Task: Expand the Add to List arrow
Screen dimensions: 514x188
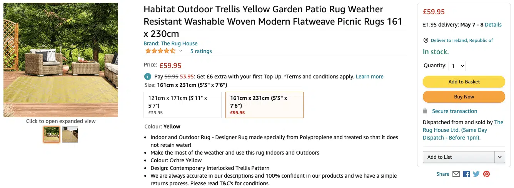Action: pos(499,157)
